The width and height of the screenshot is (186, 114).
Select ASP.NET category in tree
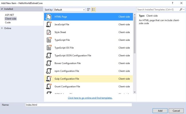[x=9, y=15]
